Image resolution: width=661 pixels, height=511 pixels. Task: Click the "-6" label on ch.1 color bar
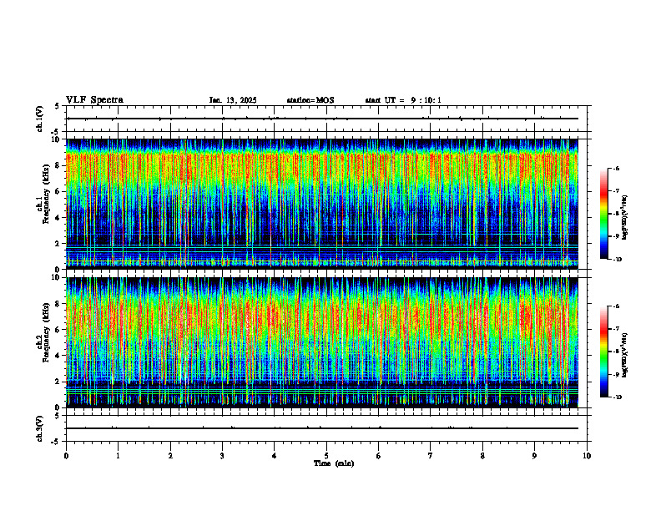(x=616, y=168)
